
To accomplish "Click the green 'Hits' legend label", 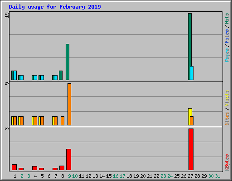I will coord(227,19).
